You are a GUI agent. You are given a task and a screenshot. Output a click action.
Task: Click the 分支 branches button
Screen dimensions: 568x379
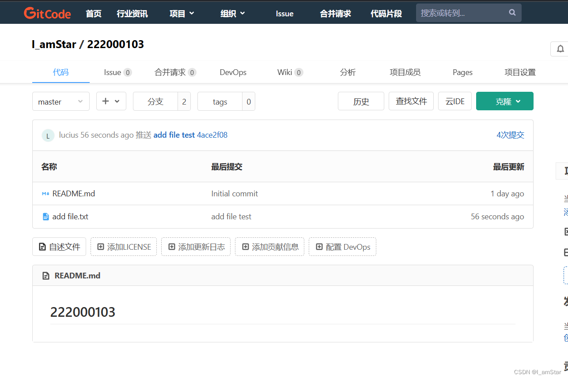pyautogui.click(x=155, y=101)
